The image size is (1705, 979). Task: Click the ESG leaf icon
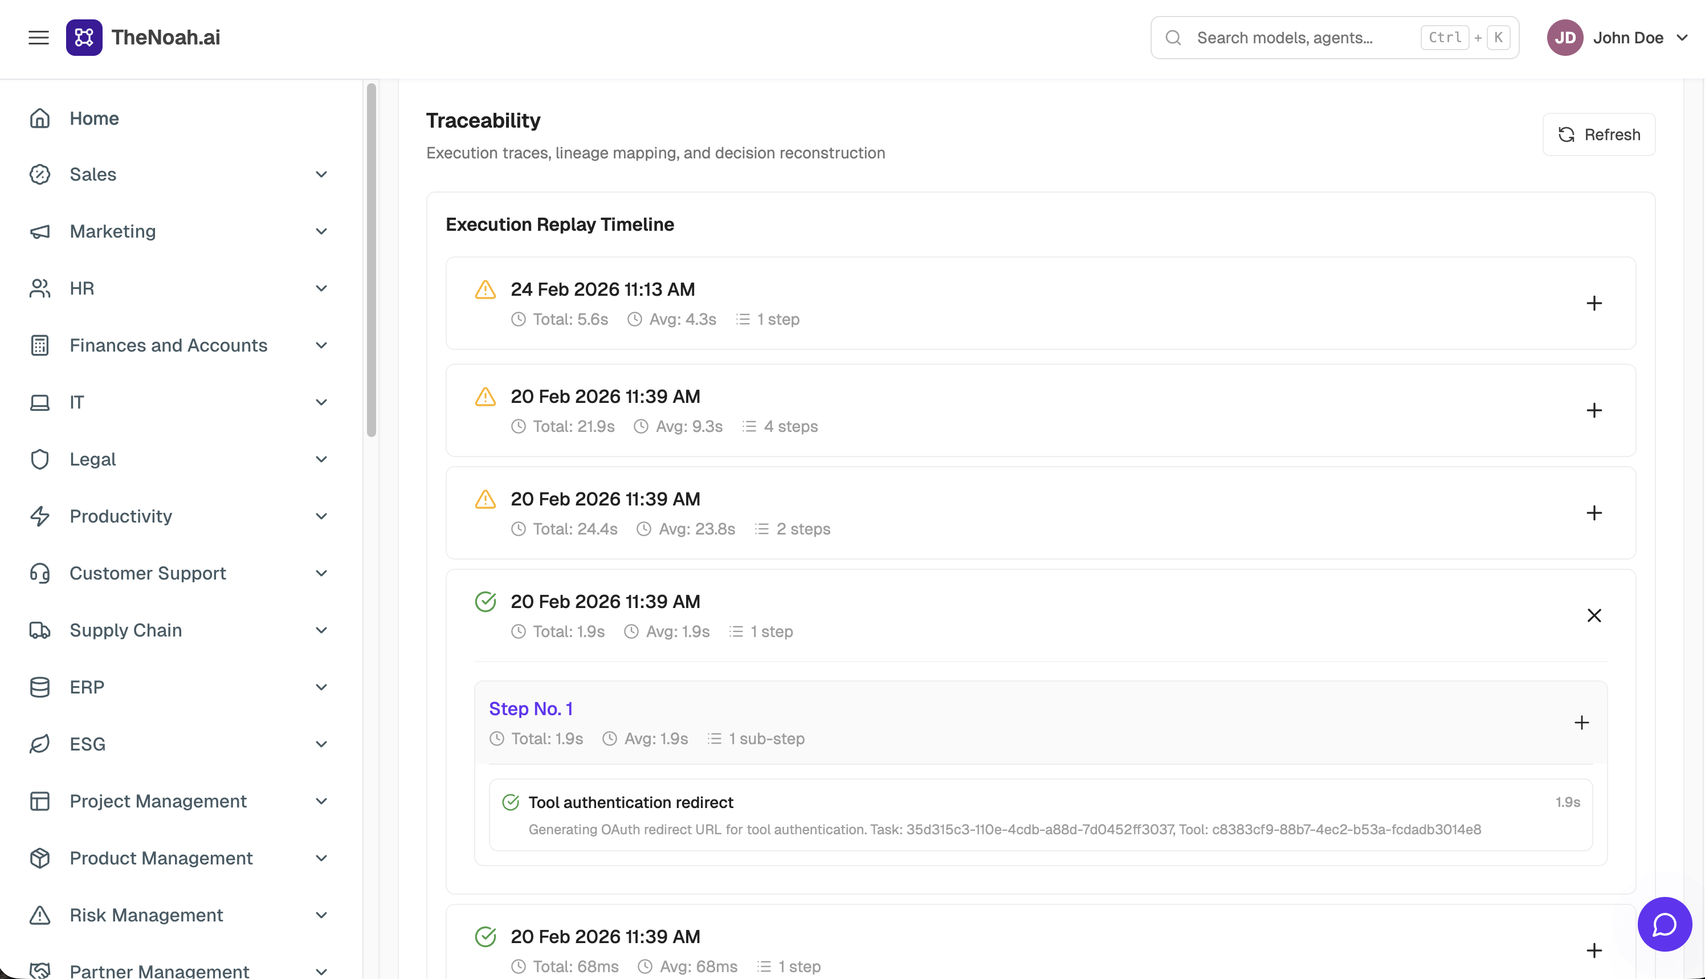[40, 744]
